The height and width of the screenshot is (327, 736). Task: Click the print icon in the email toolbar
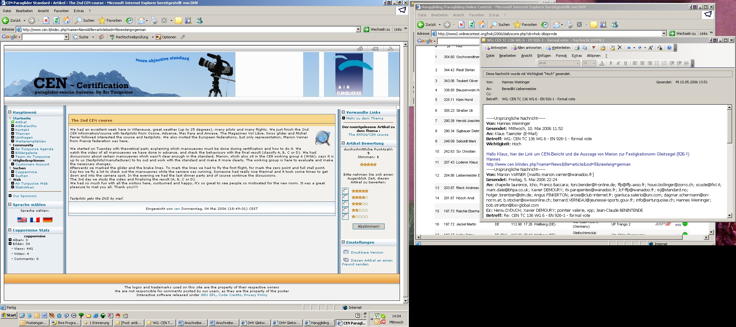tap(577, 48)
